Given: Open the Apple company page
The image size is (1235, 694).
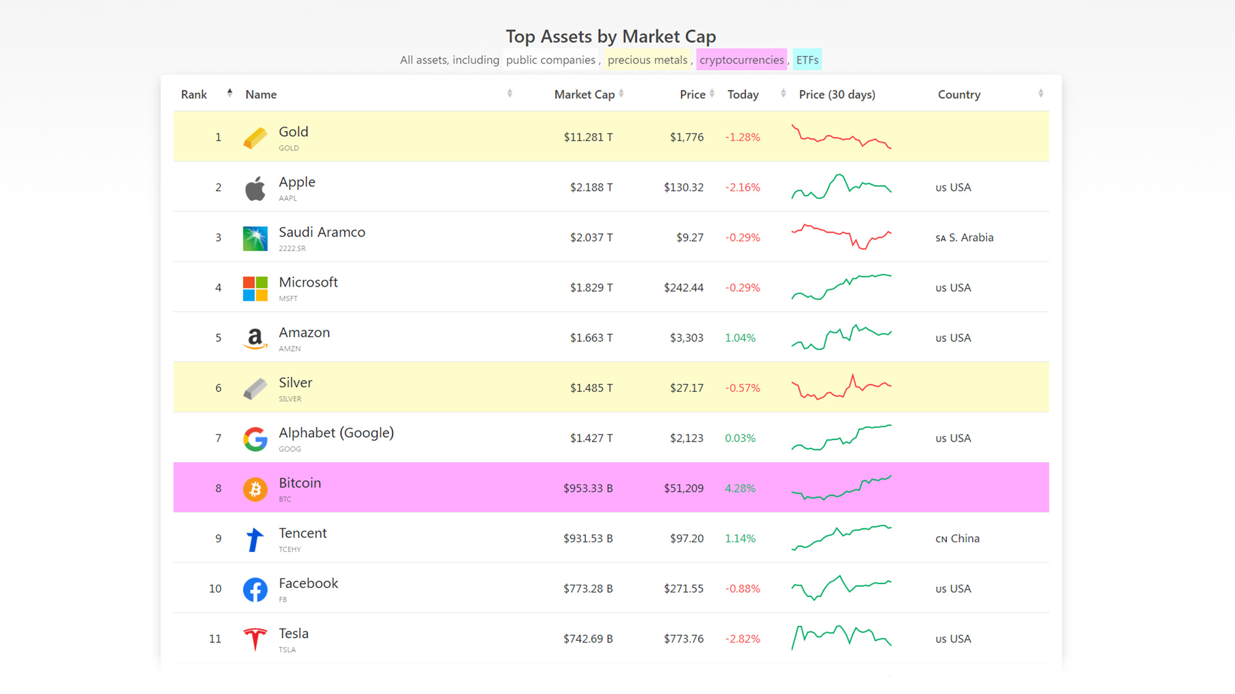Looking at the screenshot, I should (297, 182).
